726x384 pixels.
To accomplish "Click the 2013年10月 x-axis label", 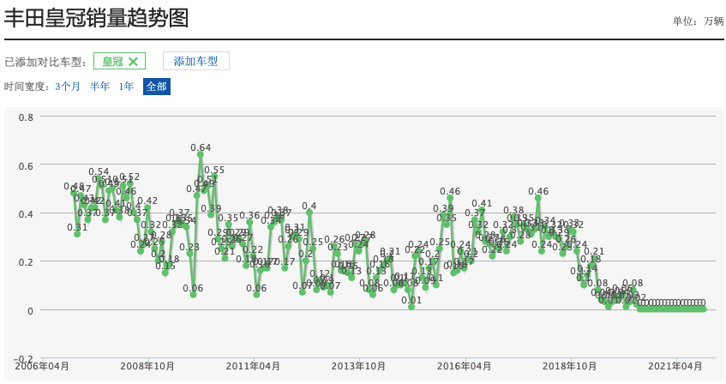I will point(358,366).
